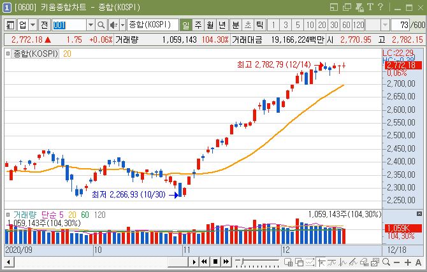The height and width of the screenshot is (272, 427).
Task: Click the 전 button
Action: (45, 25)
